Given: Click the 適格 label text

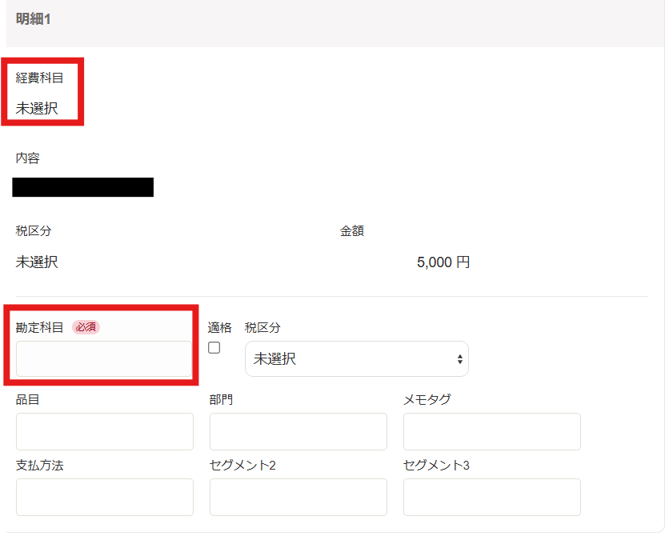Looking at the screenshot, I should pos(219,327).
